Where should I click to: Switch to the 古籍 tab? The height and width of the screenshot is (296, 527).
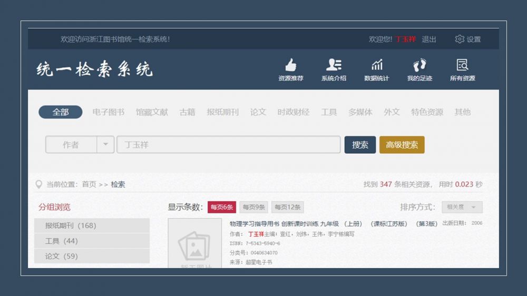pyautogui.click(x=187, y=112)
